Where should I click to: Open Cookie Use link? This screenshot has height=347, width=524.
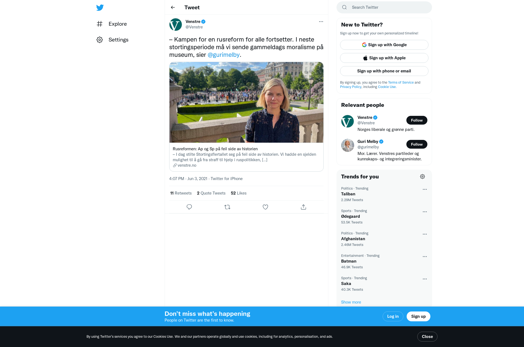[387, 87]
